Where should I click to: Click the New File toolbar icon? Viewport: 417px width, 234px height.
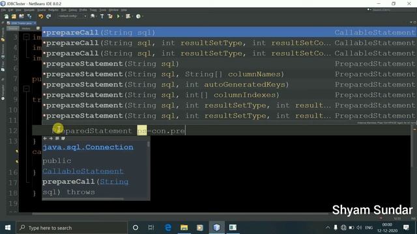(x=6, y=16)
